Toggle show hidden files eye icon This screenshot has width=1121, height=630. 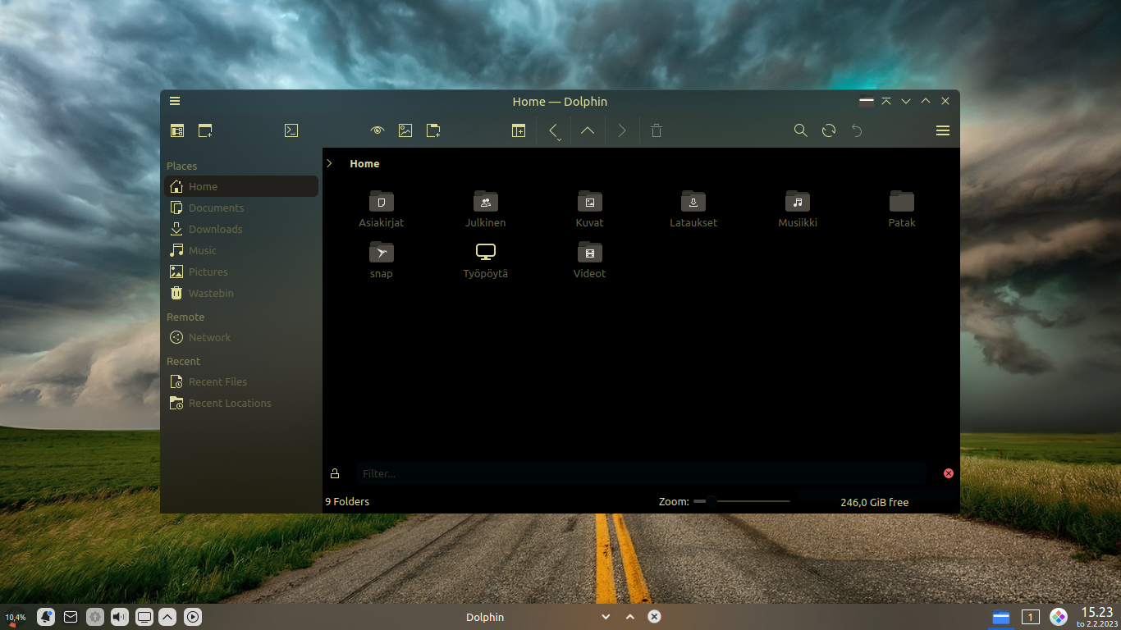(x=377, y=130)
